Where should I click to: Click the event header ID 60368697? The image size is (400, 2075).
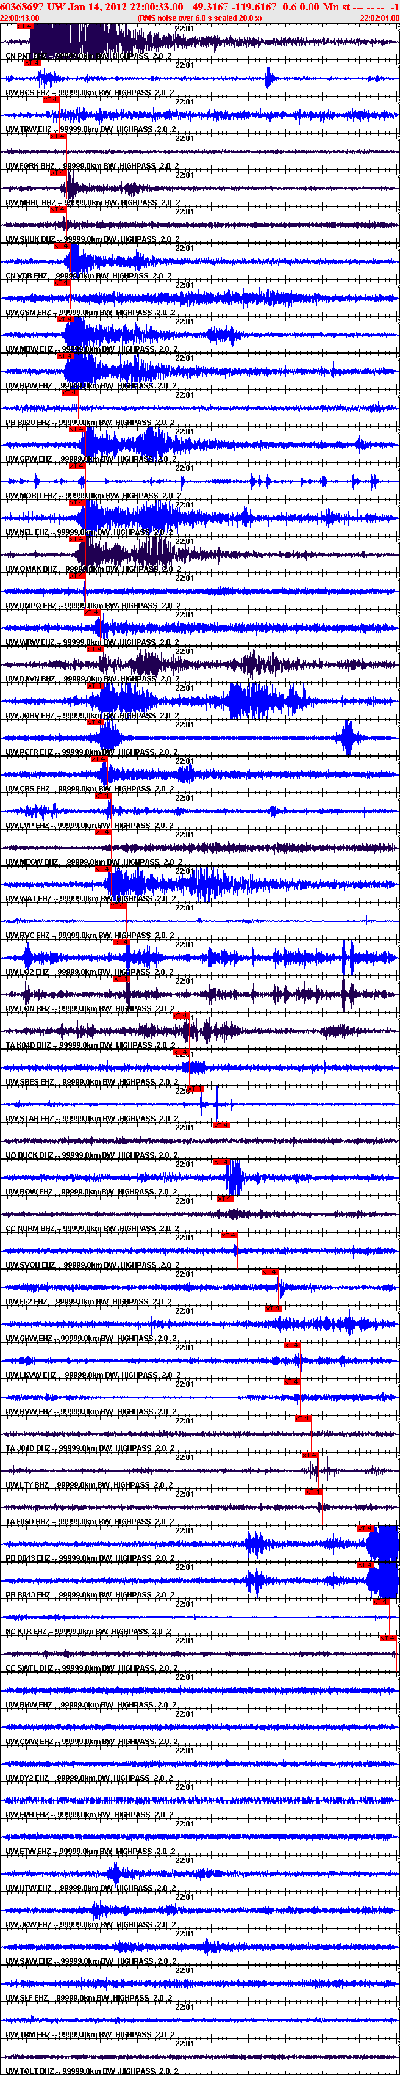click(x=22, y=7)
